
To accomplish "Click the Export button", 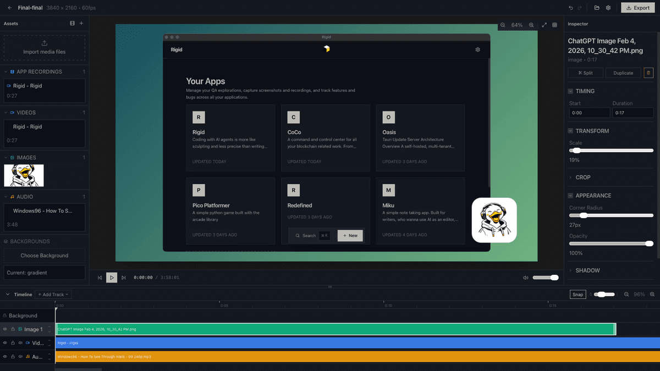I will pos(637,8).
